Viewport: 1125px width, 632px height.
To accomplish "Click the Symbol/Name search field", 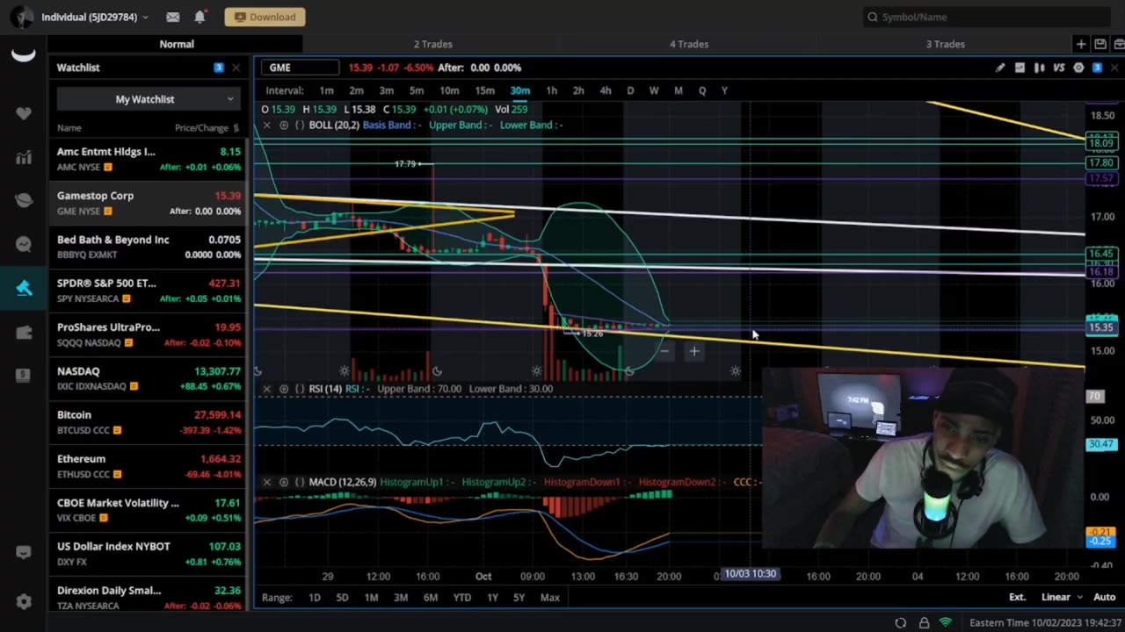I will (x=986, y=17).
